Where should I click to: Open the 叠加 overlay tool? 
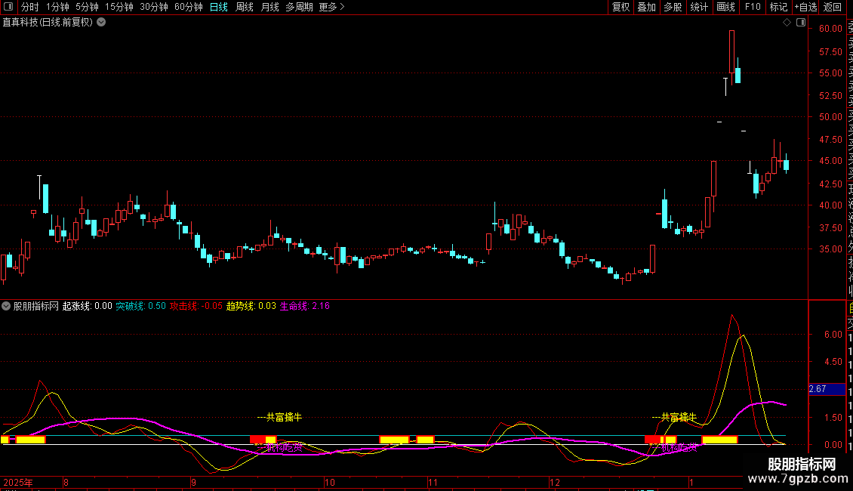point(646,7)
